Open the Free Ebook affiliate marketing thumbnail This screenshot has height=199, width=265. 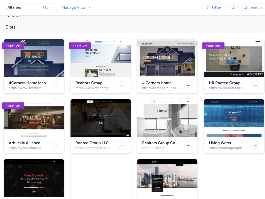tap(34, 178)
